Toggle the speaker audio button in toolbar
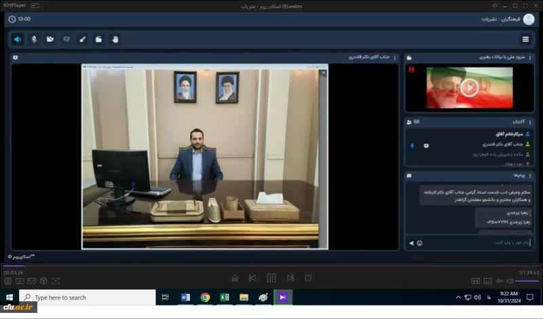The width and height of the screenshot is (543, 319). pos(18,39)
